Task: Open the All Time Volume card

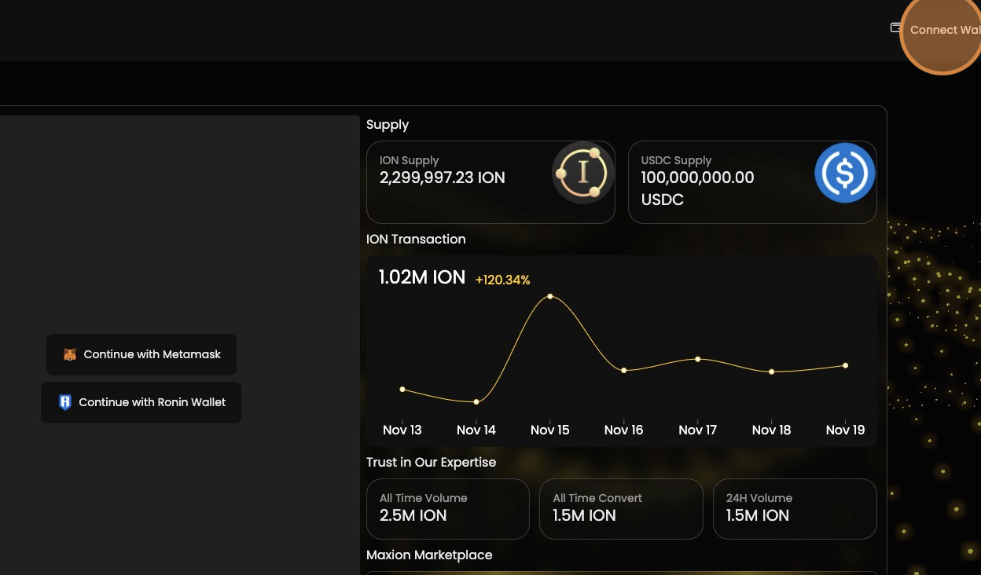Action: point(447,509)
